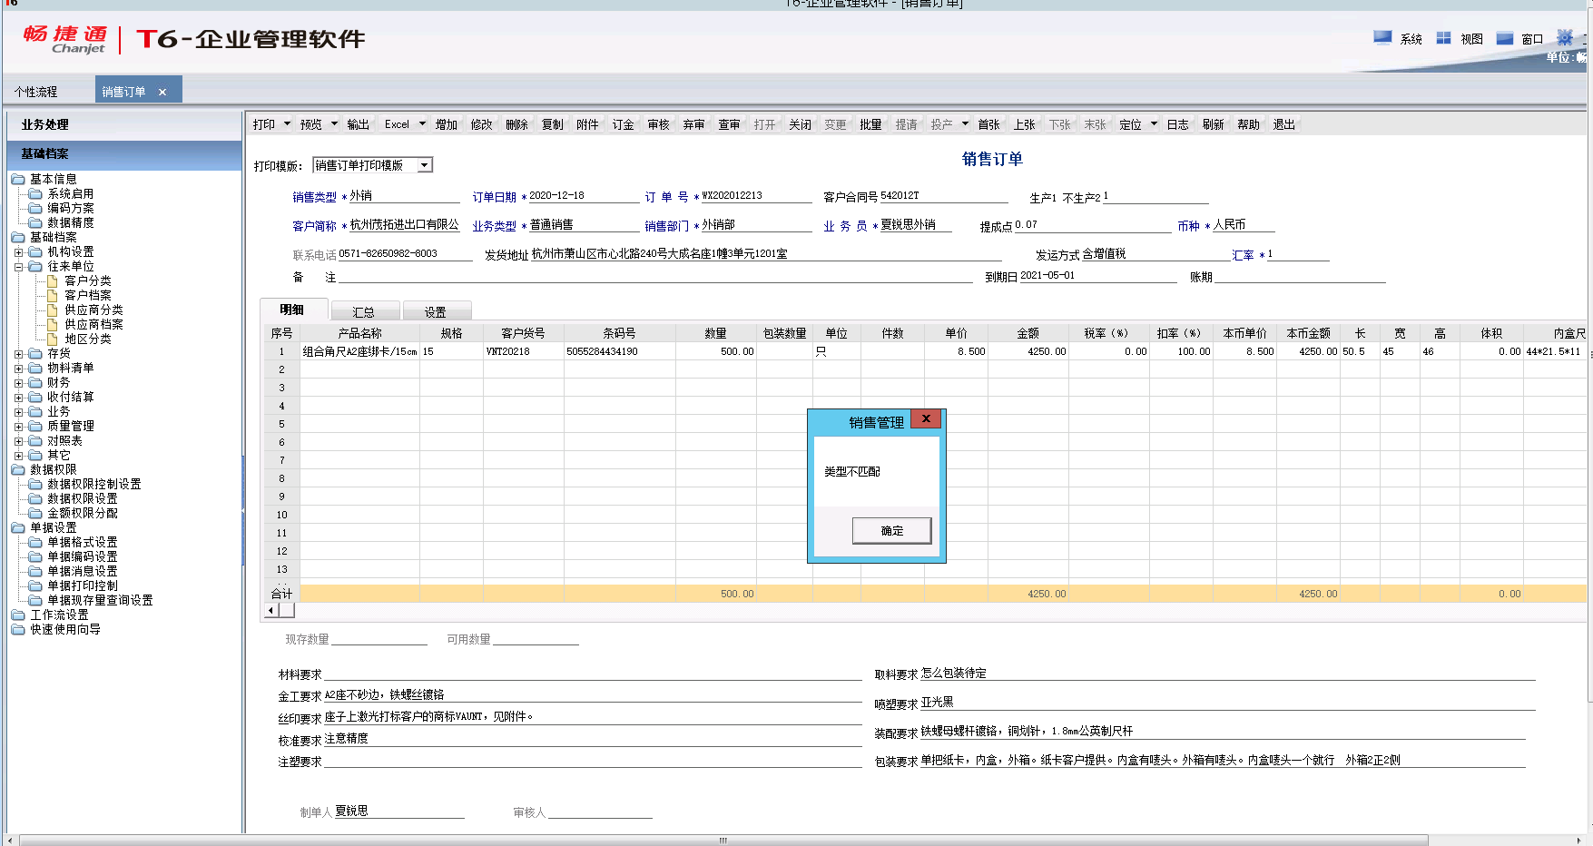The width and height of the screenshot is (1593, 846).
Task: Click the 关闭 toolbar button
Action: (x=800, y=124)
